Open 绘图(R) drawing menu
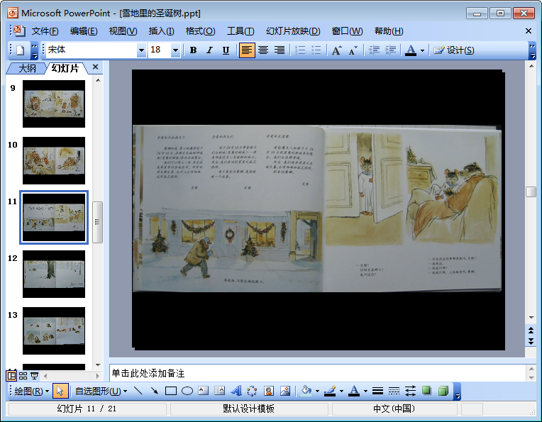This screenshot has height=422, width=542. (x=31, y=392)
